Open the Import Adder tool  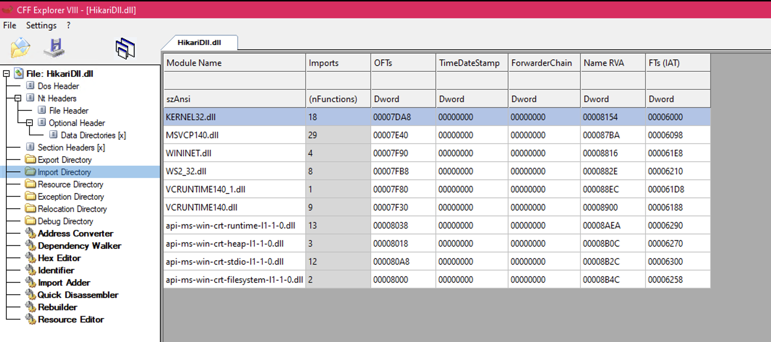(x=64, y=283)
